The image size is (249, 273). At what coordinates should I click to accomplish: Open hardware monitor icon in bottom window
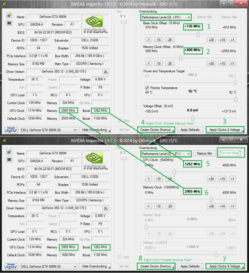(x=9, y=159)
